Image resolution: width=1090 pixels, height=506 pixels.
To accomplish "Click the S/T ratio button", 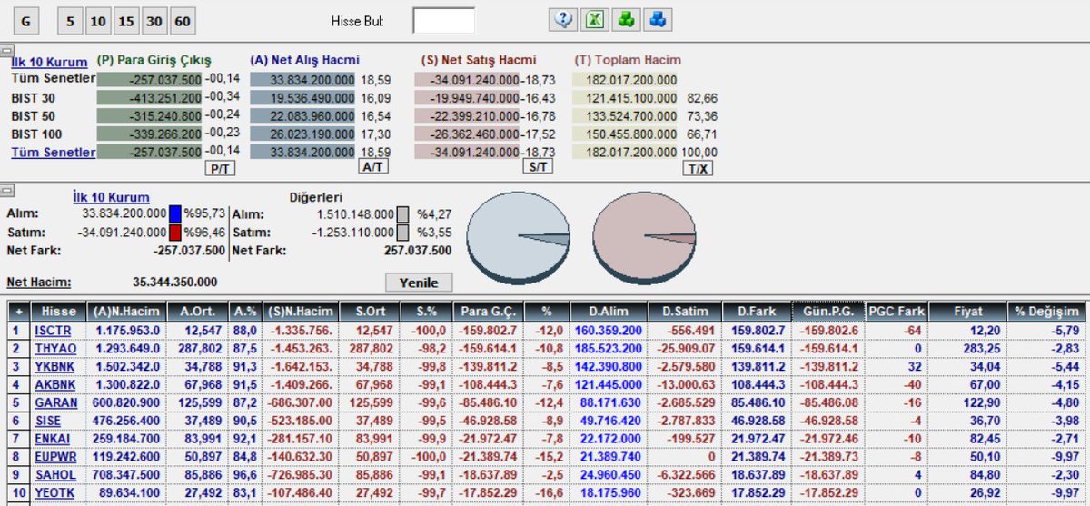I will point(537,168).
